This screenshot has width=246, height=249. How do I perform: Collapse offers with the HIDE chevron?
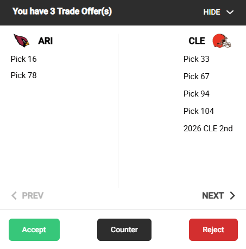(230, 12)
